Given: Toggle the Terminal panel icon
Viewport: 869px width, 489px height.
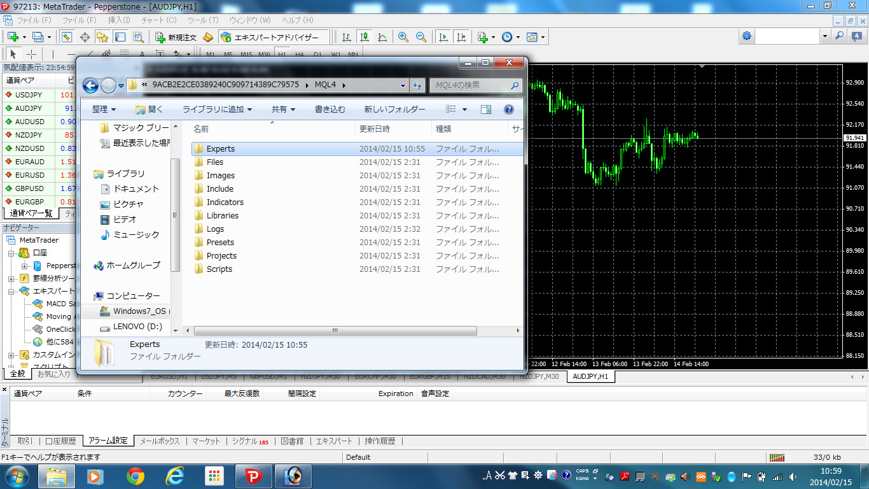Looking at the screenshot, I should (120, 37).
